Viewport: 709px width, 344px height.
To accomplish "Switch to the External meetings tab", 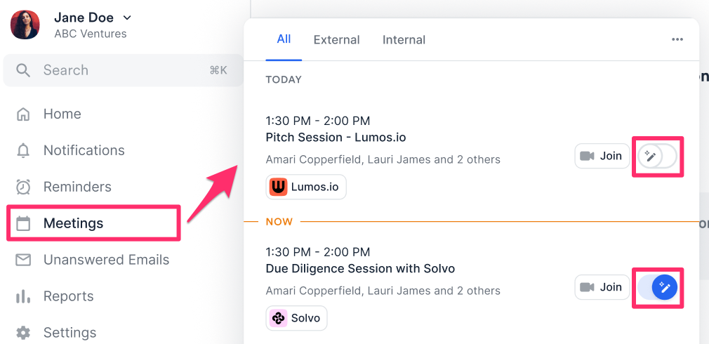I will (336, 40).
